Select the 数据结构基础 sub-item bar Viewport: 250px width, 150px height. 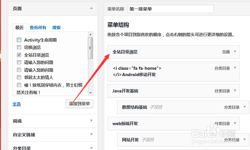(183, 107)
